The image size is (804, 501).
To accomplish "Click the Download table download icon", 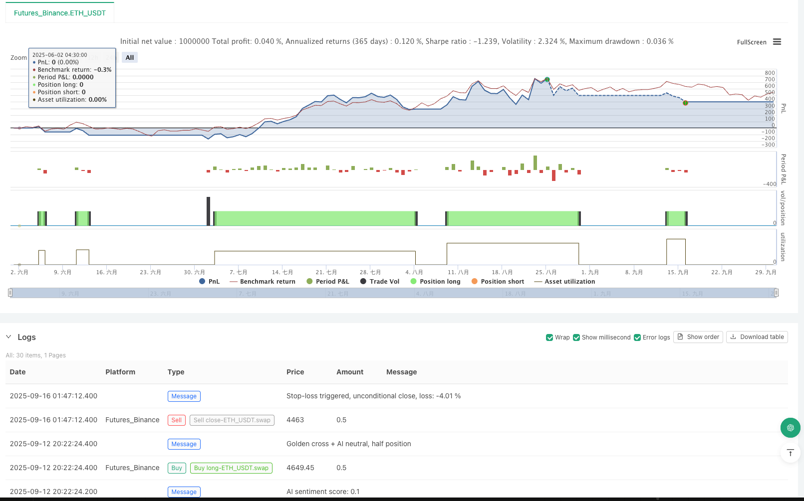I will coord(733,336).
